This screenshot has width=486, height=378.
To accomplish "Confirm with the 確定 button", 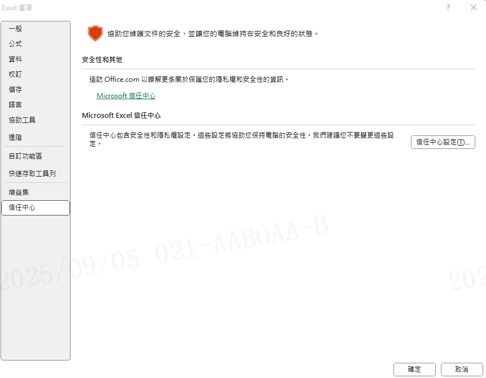I will (x=414, y=370).
